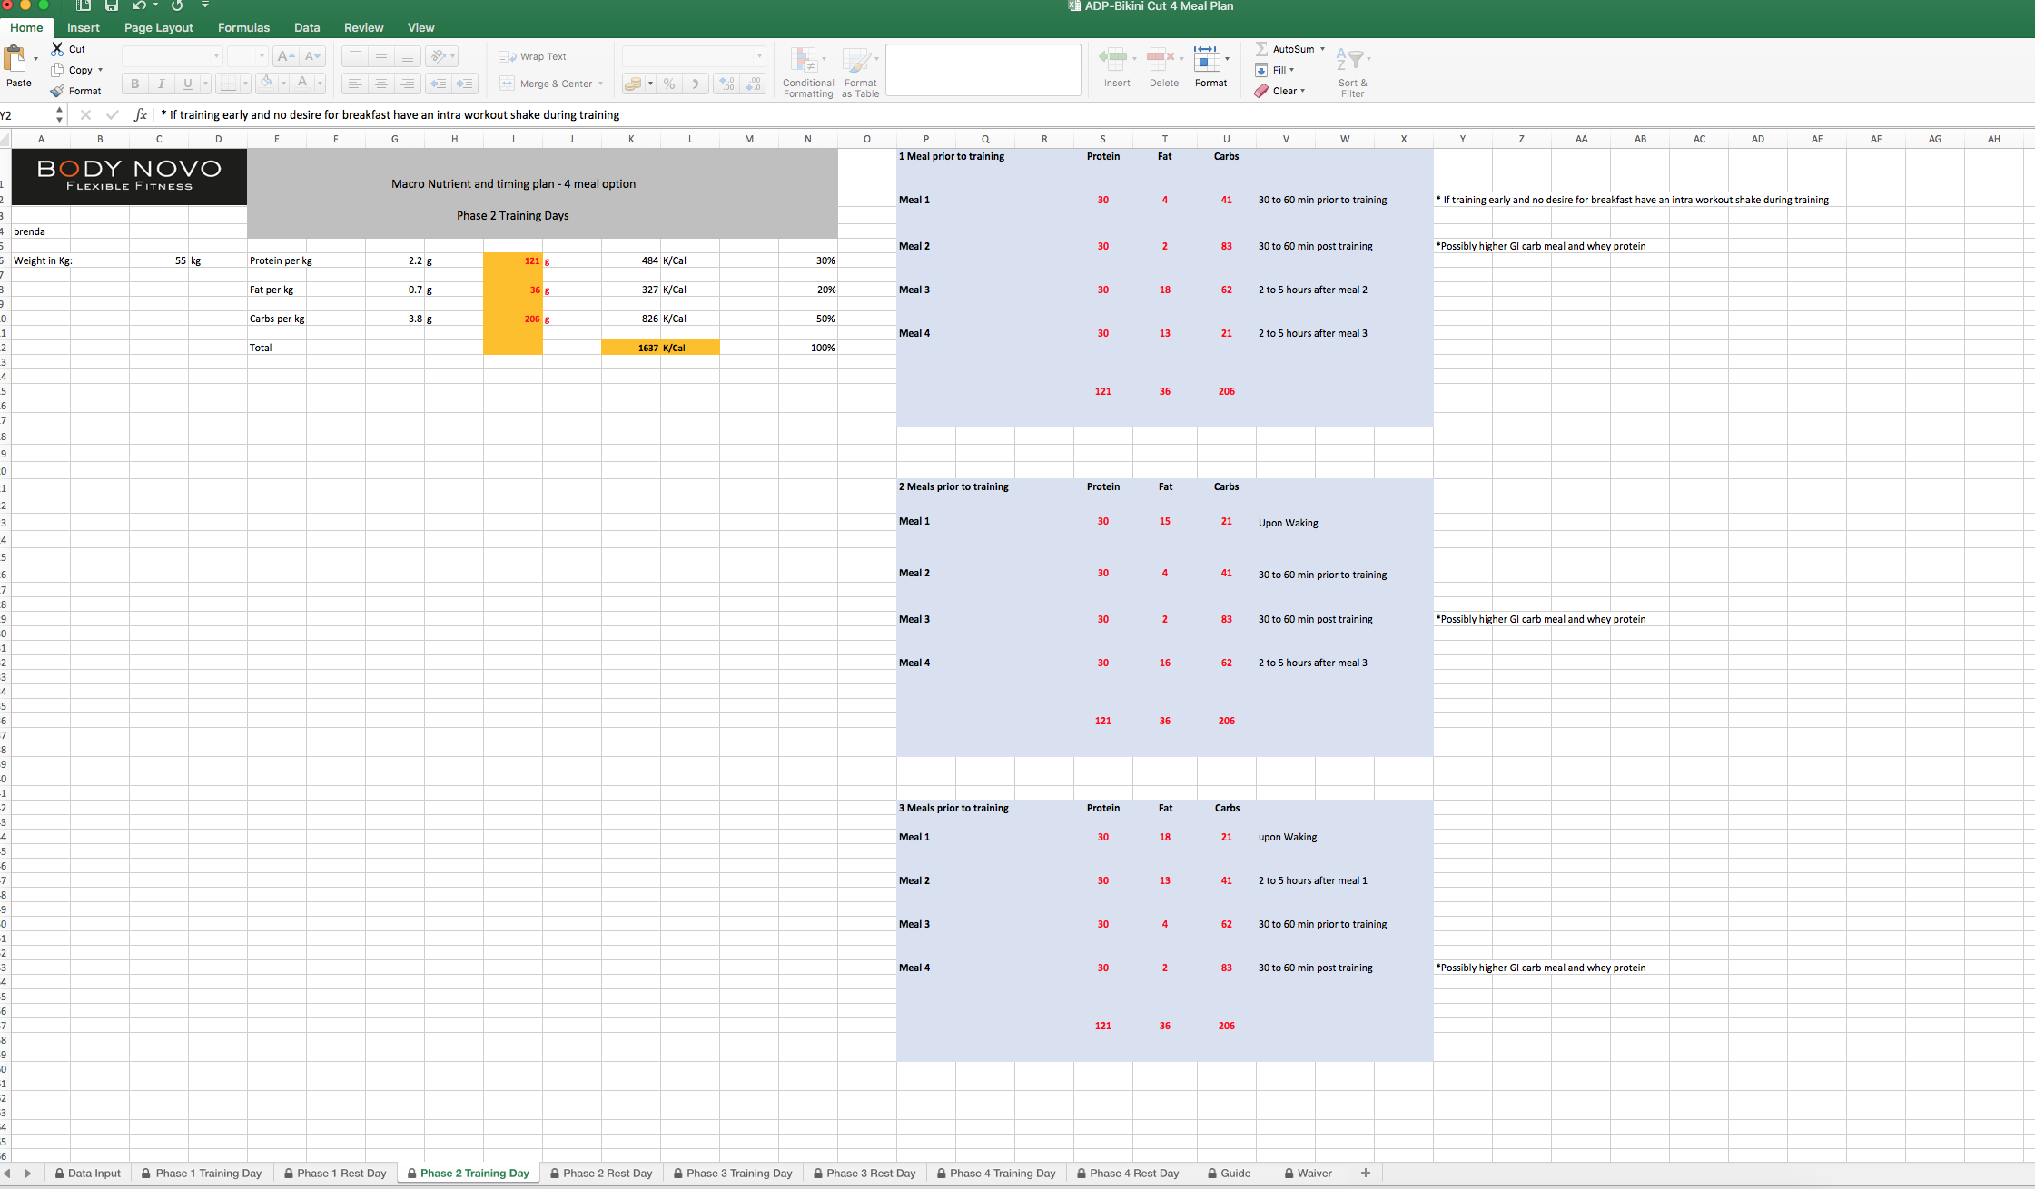Align text to top
This screenshot has height=1189, width=2035.
coord(355,56)
